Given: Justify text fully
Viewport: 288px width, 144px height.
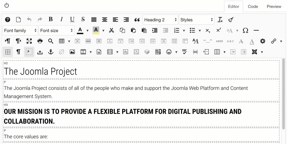Looking at the screenshot, I should coord(94,20).
